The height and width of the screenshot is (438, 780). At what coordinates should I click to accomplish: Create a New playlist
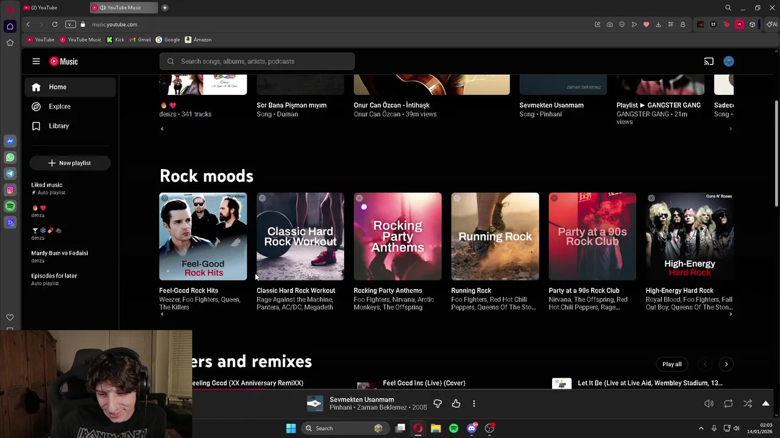pos(70,163)
